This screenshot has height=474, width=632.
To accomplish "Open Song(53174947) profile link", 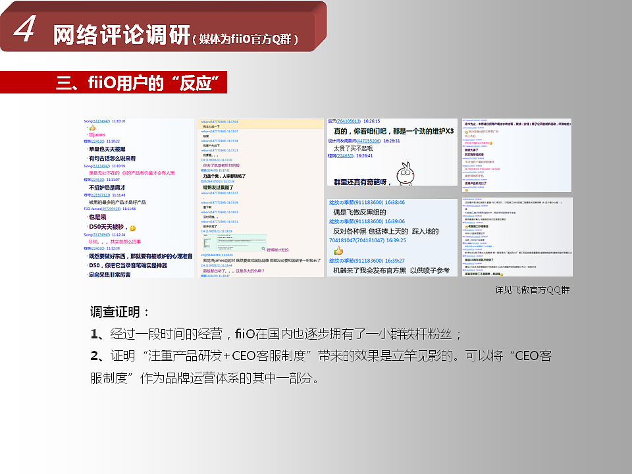I will 99,119.
